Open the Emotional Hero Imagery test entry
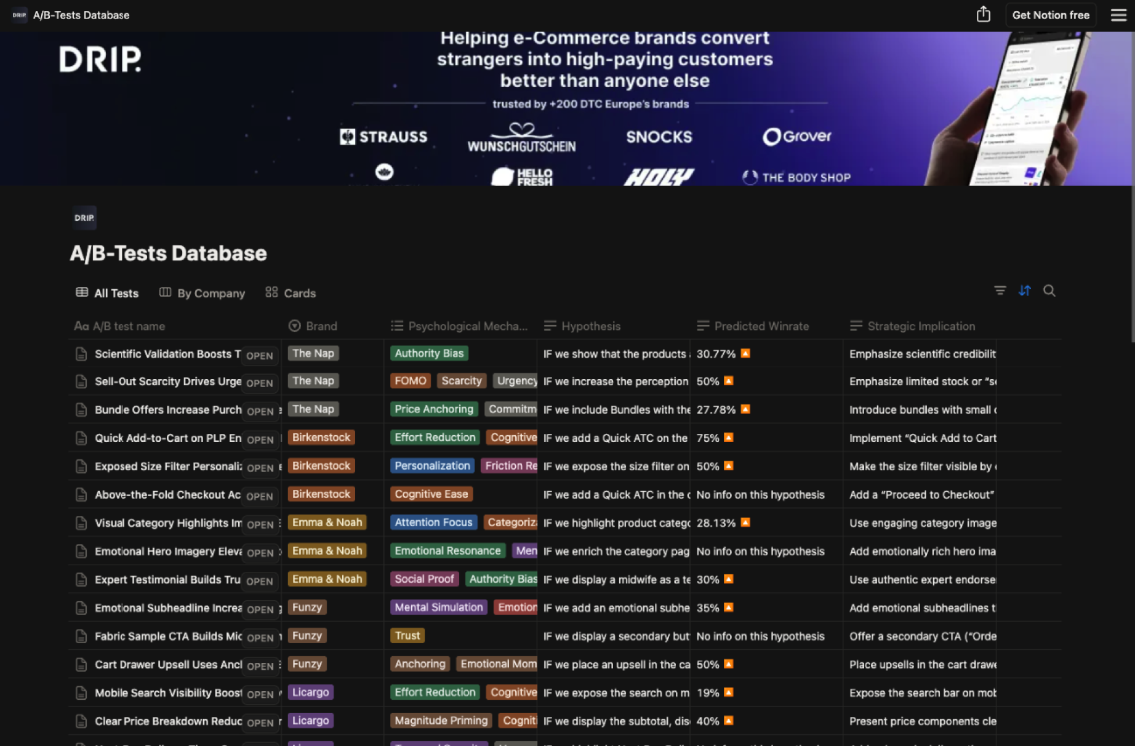This screenshot has width=1135, height=746. click(x=168, y=551)
